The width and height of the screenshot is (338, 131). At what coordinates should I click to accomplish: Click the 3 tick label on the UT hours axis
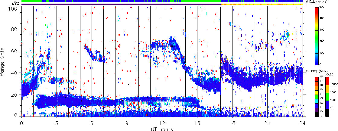[57, 123]
